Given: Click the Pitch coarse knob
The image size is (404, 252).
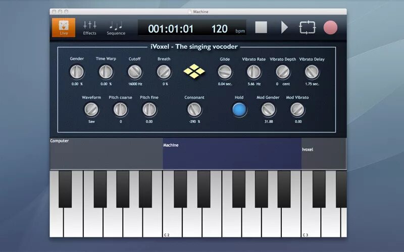Looking at the screenshot, I should pos(120,109).
